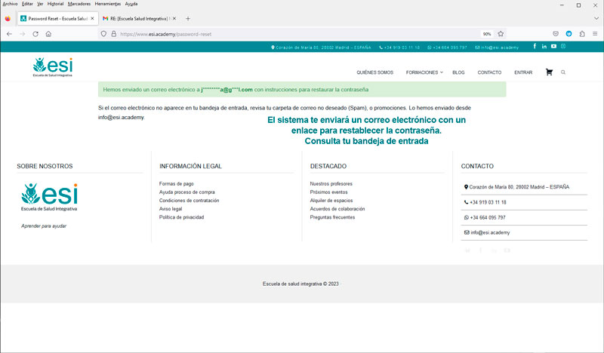The width and height of the screenshot is (604, 353).
Task: Open Política de privacidad link
Action: point(181,217)
